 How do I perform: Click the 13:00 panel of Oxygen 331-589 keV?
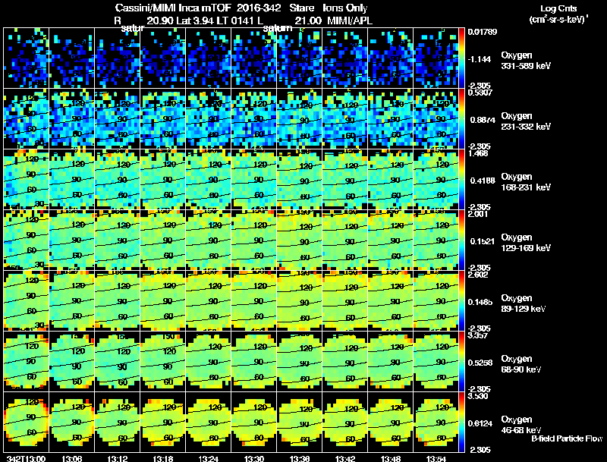[x=27, y=58]
